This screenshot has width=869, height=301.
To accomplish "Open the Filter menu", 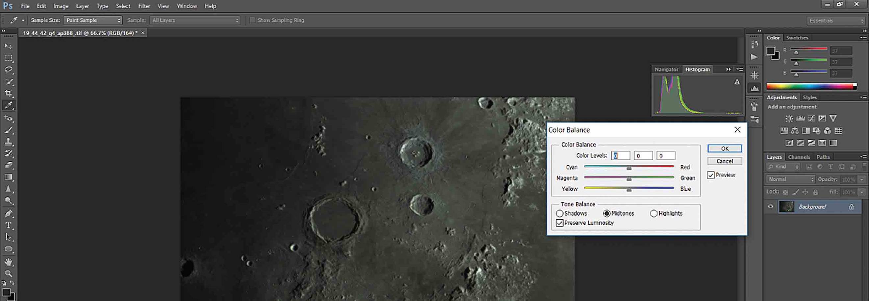I will pos(144,6).
